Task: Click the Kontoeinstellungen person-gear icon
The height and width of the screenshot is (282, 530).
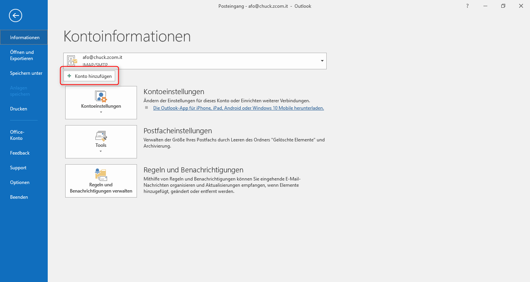Action: click(x=101, y=96)
